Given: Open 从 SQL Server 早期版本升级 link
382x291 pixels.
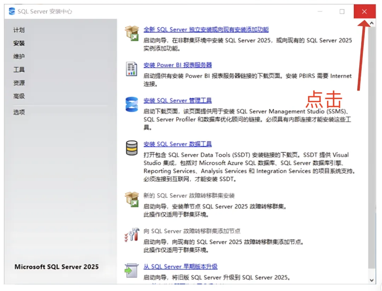Looking at the screenshot, I should (x=180, y=267).
